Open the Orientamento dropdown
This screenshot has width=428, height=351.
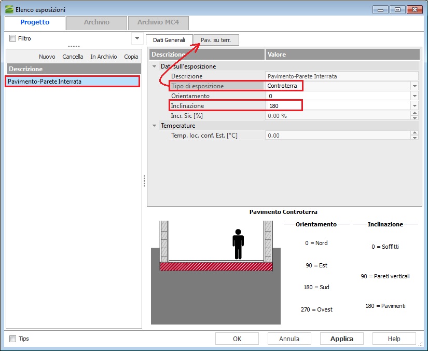point(414,96)
